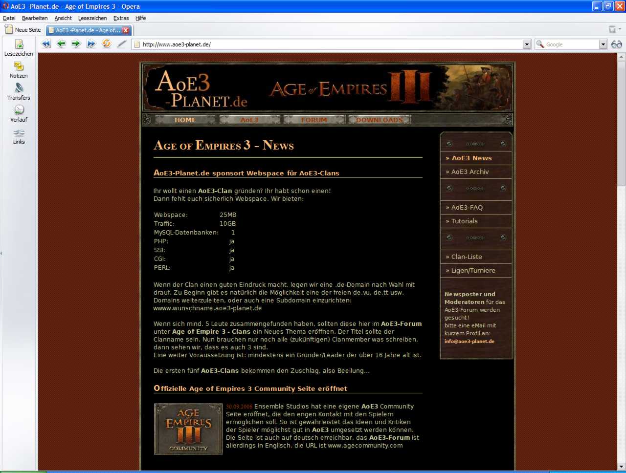
Task: Click the vertical scrollbar thumb
Action: [622, 122]
